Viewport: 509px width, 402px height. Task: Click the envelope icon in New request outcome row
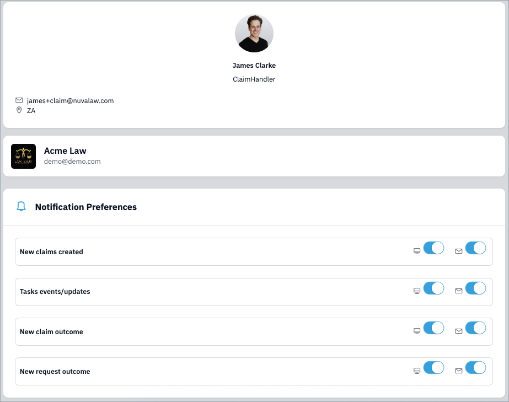click(x=459, y=371)
